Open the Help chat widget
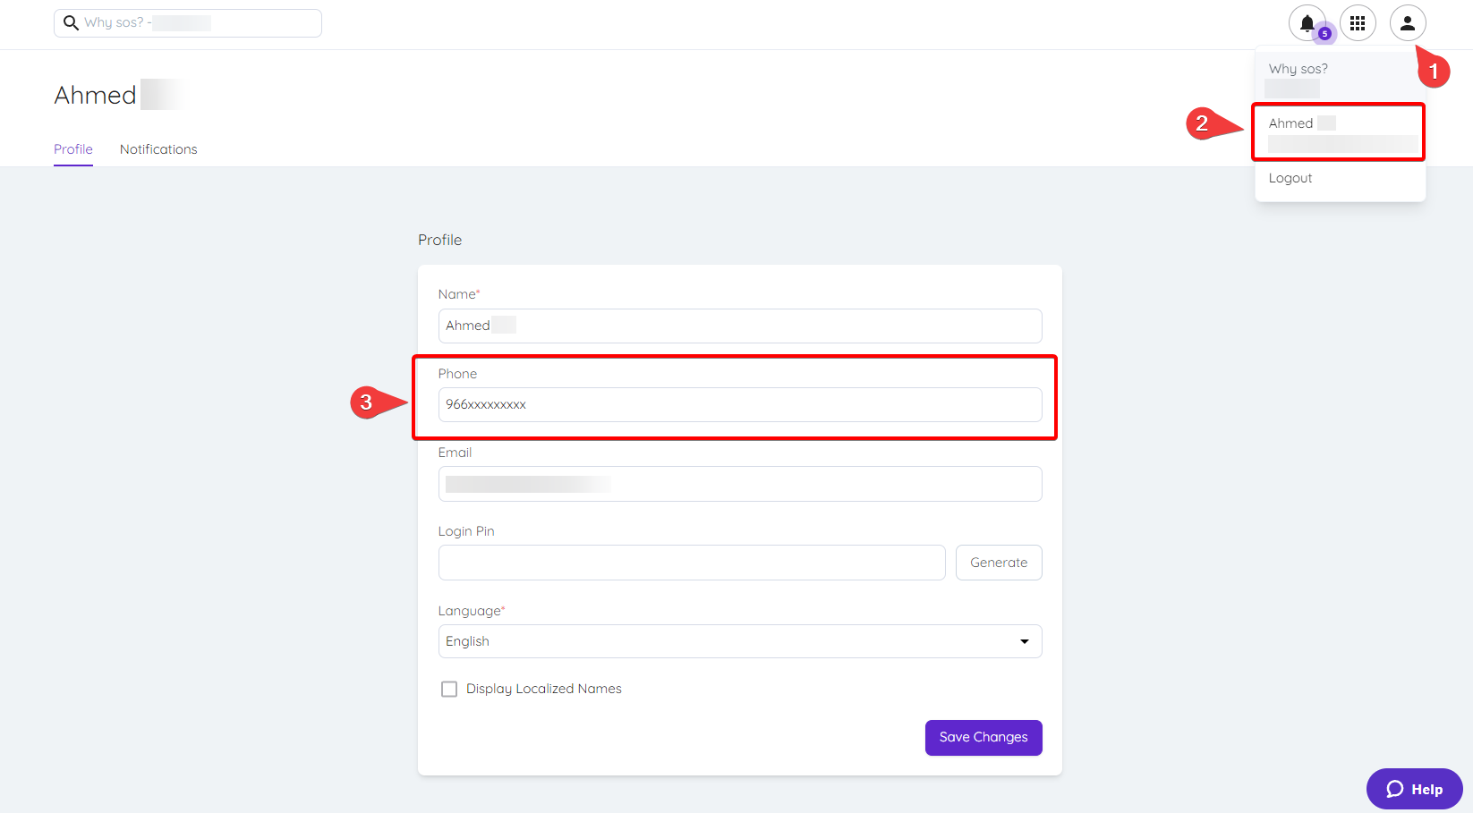 point(1414,788)
